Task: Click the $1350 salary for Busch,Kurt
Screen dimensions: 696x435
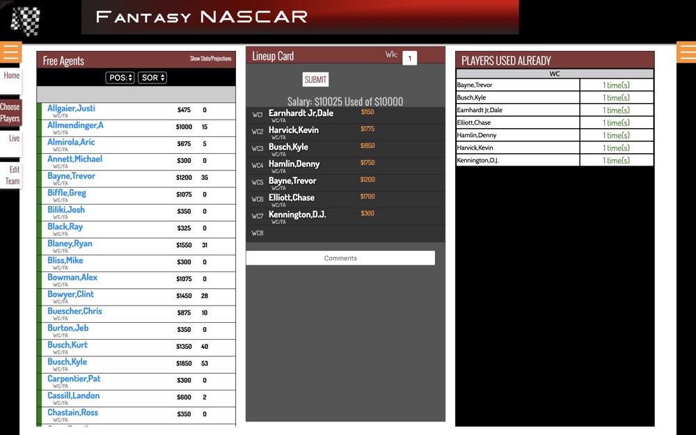Action: (x=184, y=346)
